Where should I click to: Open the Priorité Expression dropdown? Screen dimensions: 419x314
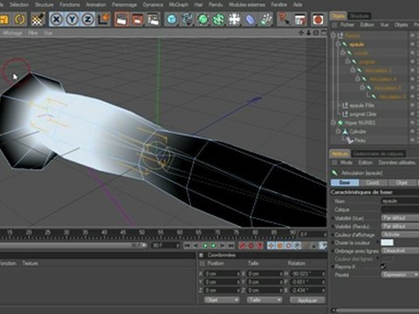[400, 275]
